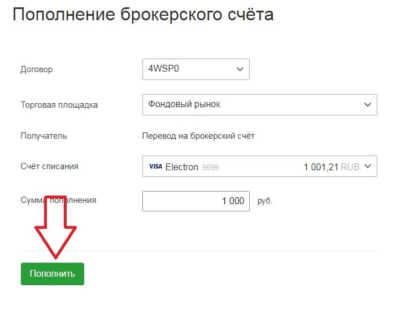Click the card number ending 9599
The width and height of the screenshot is (409, 310).
210,167
